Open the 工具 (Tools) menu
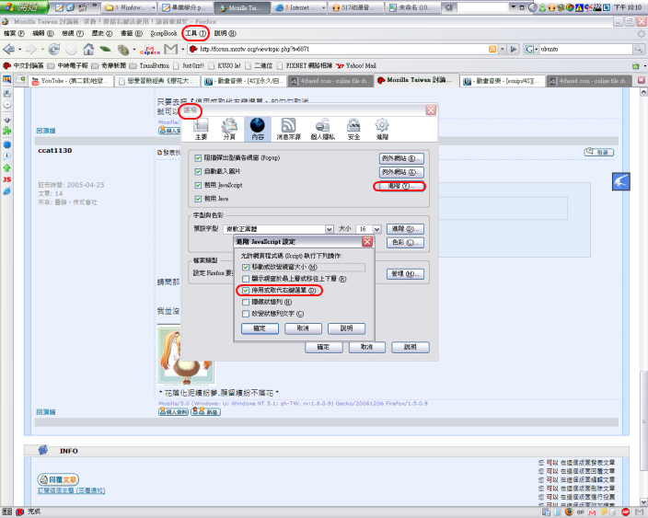 (194, 32)
